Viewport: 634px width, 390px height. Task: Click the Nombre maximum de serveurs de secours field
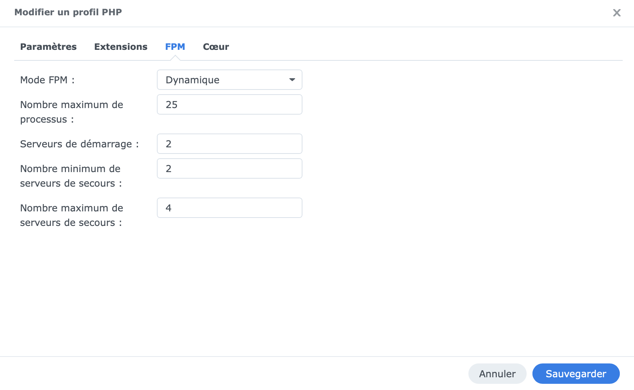pyautogui.click(x=229, y=208)
